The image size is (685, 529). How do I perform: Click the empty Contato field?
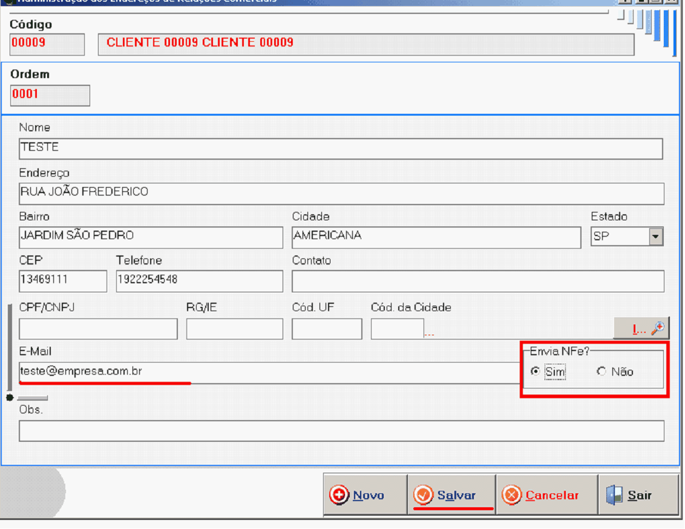477,281
